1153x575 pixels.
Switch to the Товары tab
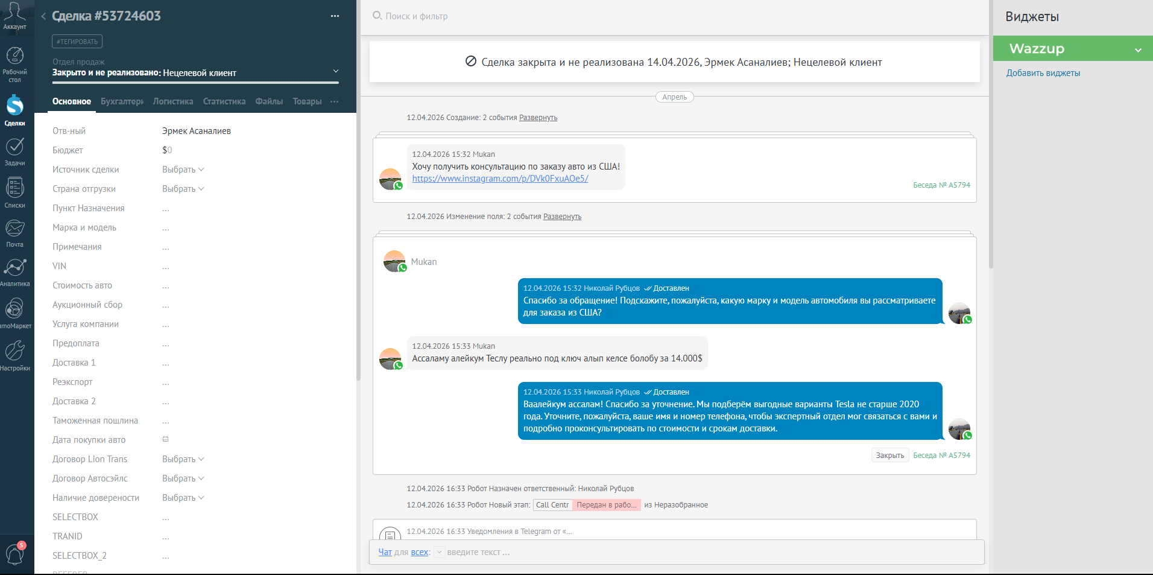coord(307,101)
